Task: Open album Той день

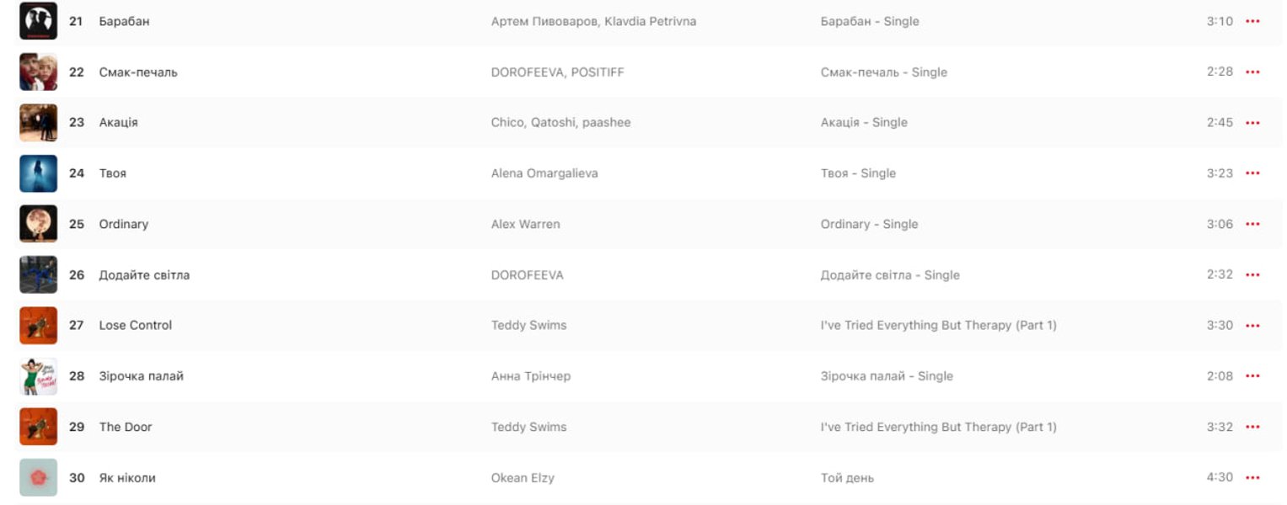Action: pos(847,478)
